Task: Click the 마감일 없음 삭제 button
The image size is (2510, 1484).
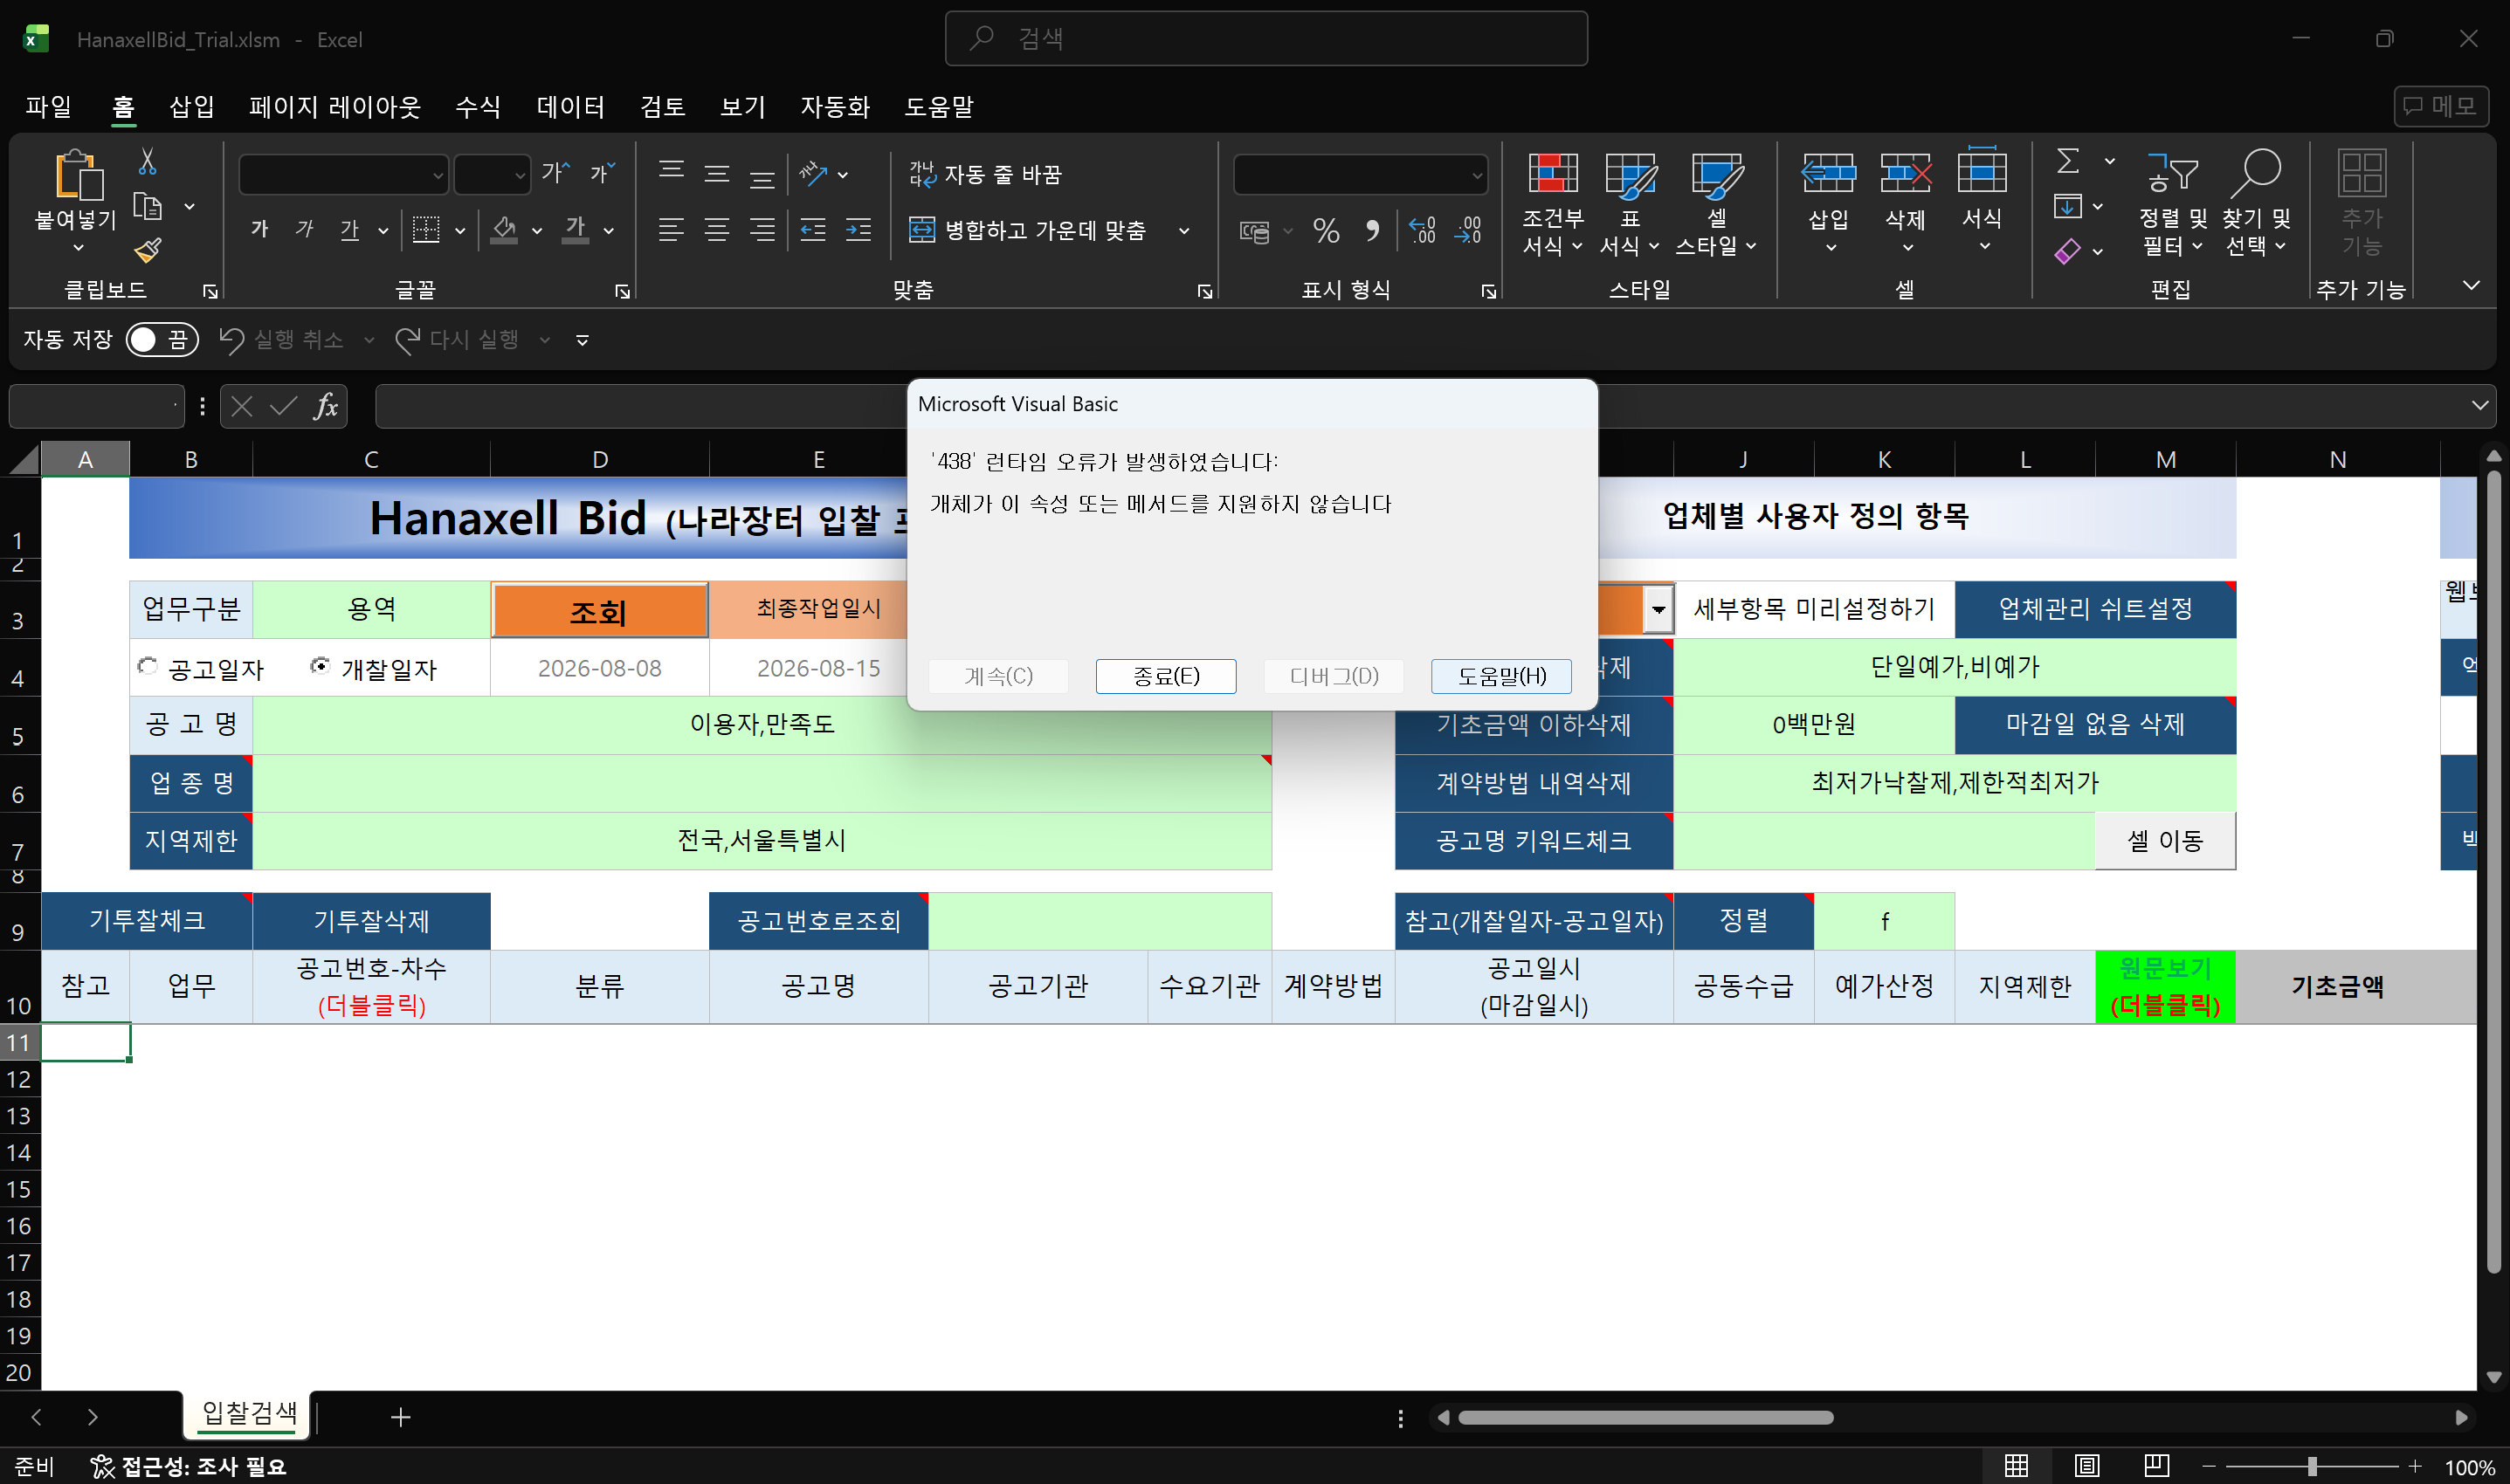Action: [2095, 725]
